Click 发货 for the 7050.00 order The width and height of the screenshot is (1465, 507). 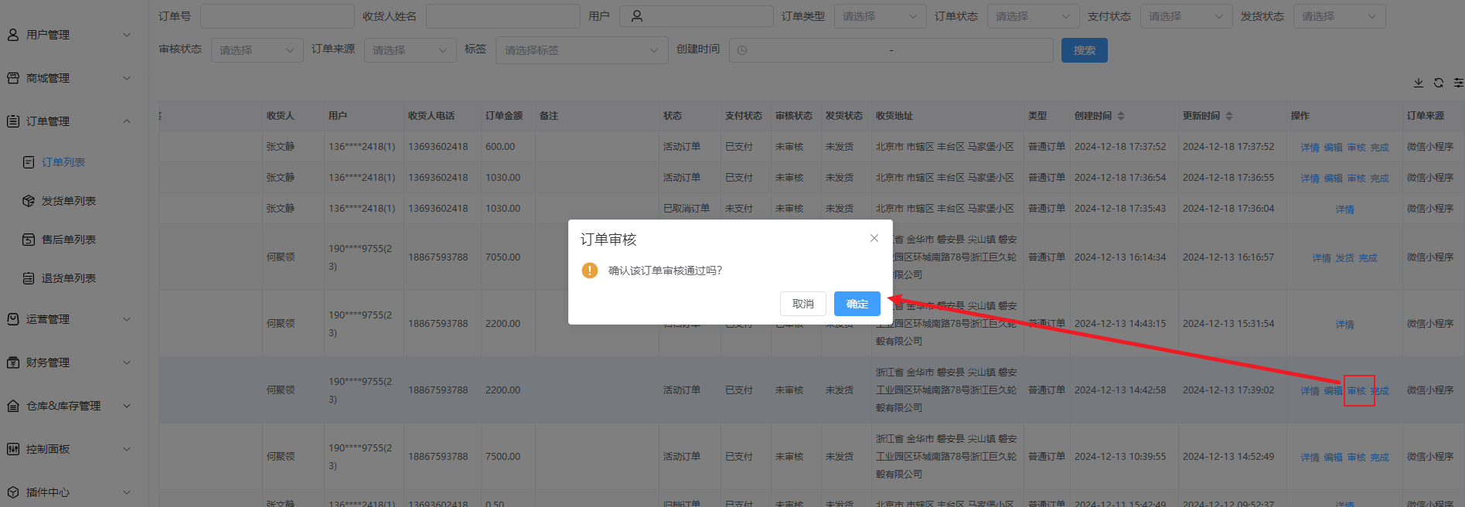(x=1344, y=258)
